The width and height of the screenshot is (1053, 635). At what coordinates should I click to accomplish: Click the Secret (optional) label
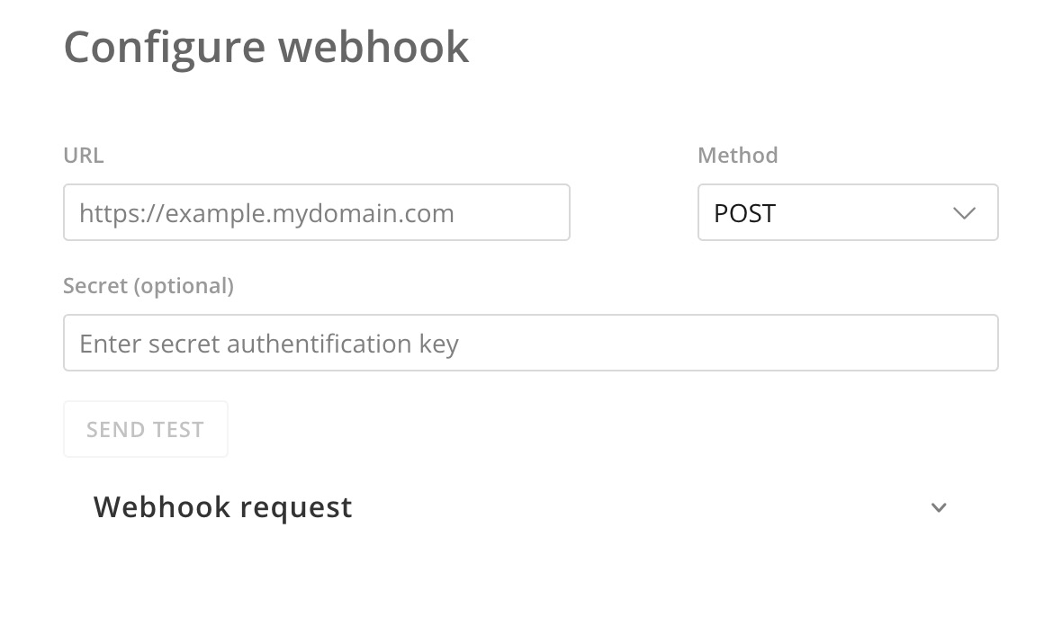pyautogui.click(x=148, y=286)
